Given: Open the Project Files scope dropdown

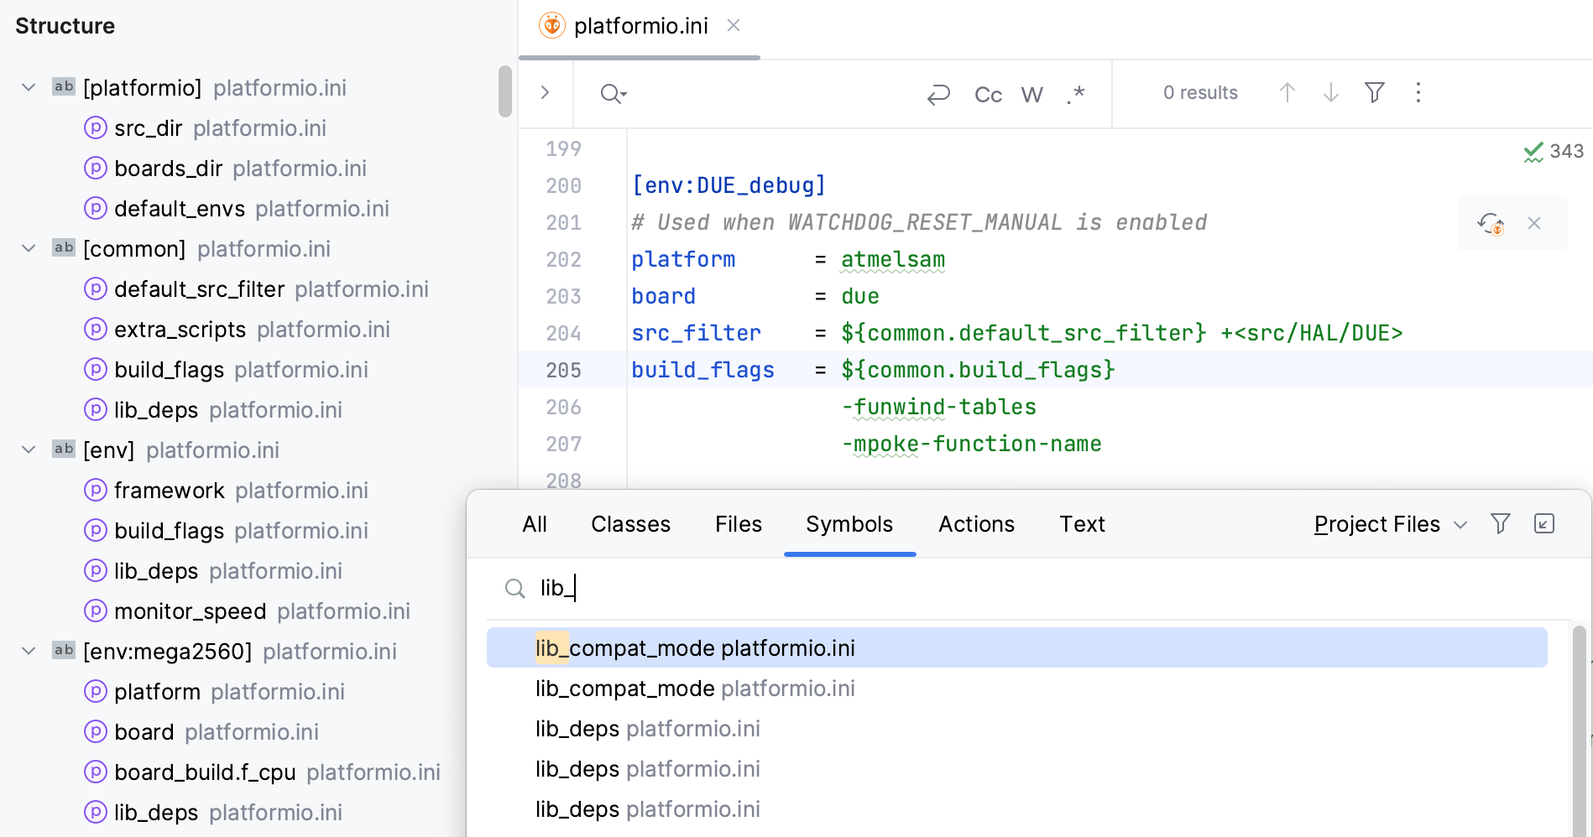Looking at the screenshot, I should 1389,523.
